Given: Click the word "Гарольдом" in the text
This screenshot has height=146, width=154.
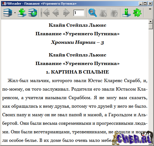Looking at the screenshot, I should coord(120,115).
